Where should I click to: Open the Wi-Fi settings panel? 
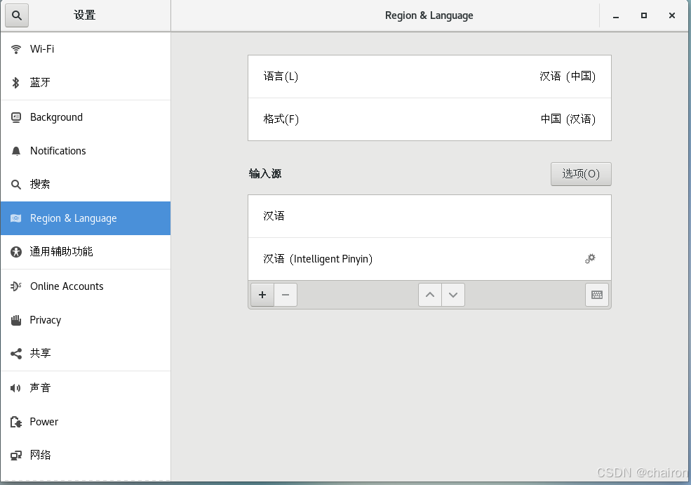86,49
